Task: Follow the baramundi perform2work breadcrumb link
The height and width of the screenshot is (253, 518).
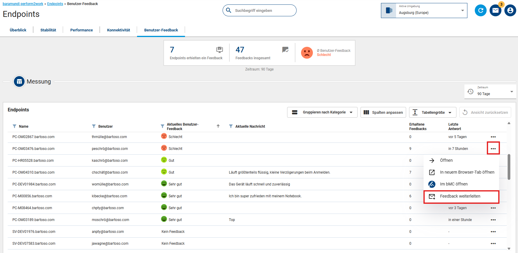Action: click(23, 4)
